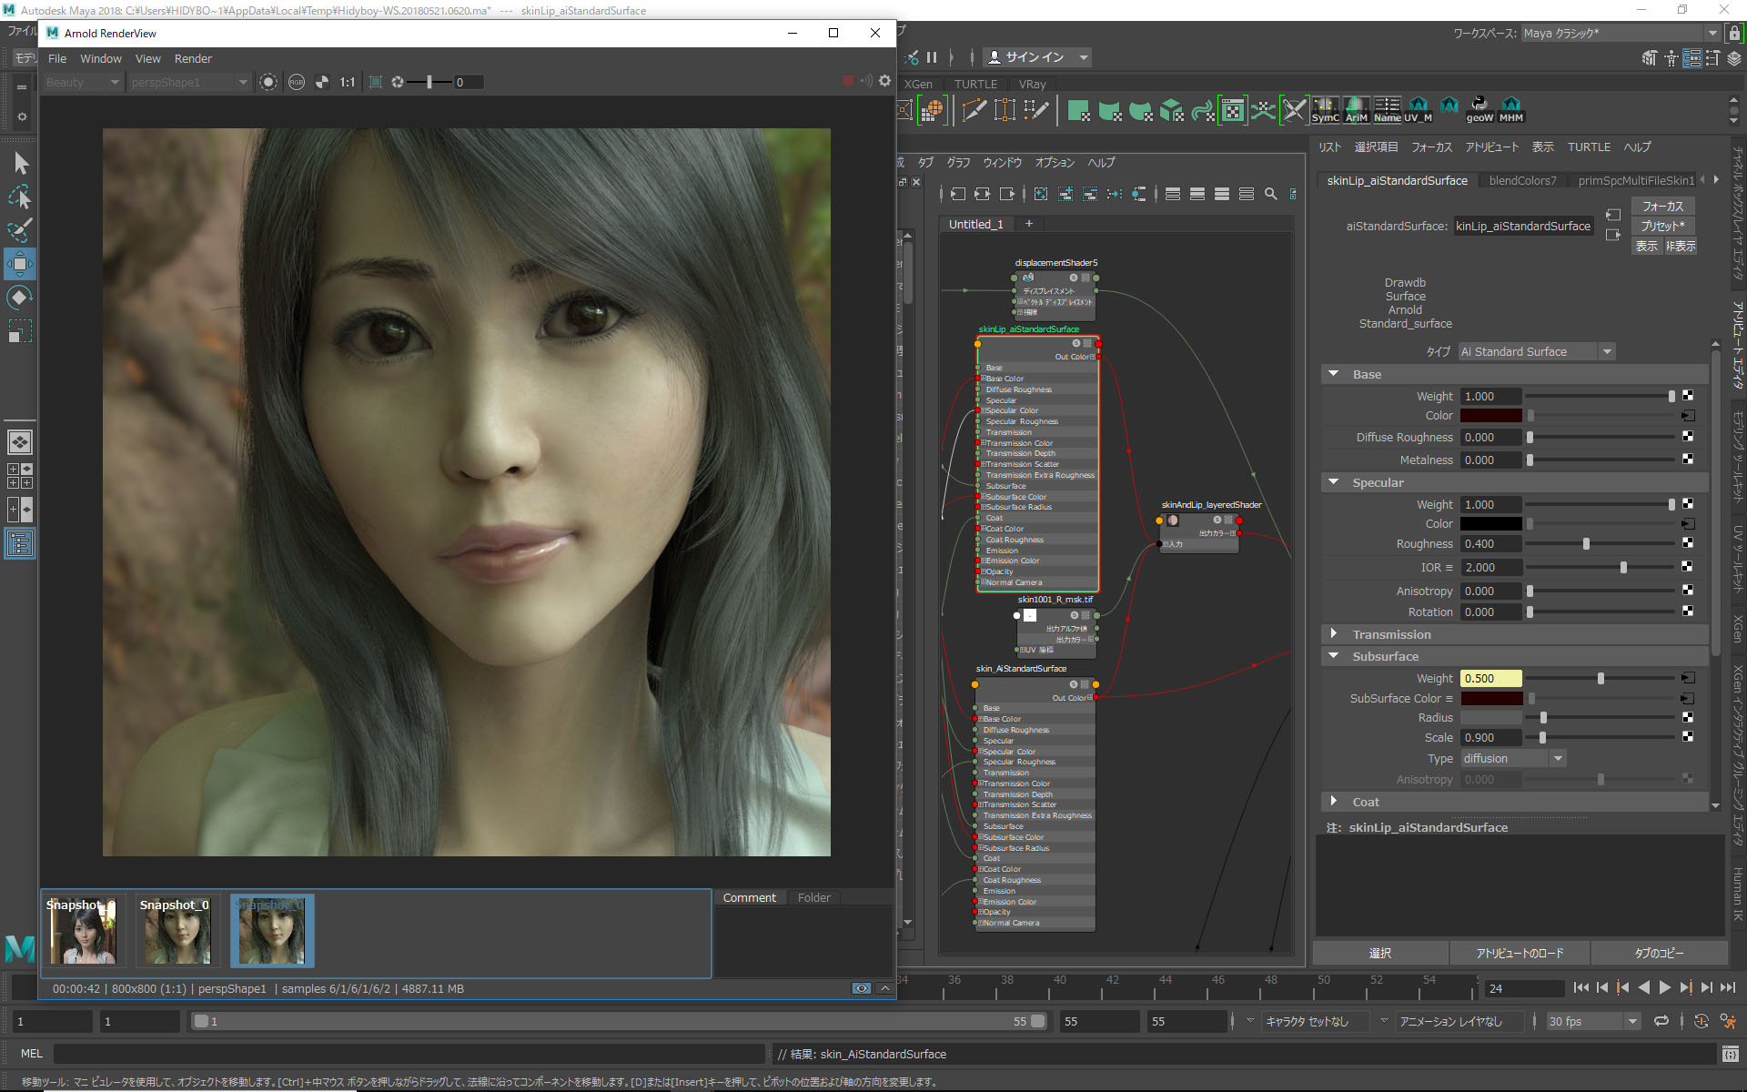Click the 1:1 zoom icon in RenderView
This screenshot has height=1092, width=1747.
347,82
